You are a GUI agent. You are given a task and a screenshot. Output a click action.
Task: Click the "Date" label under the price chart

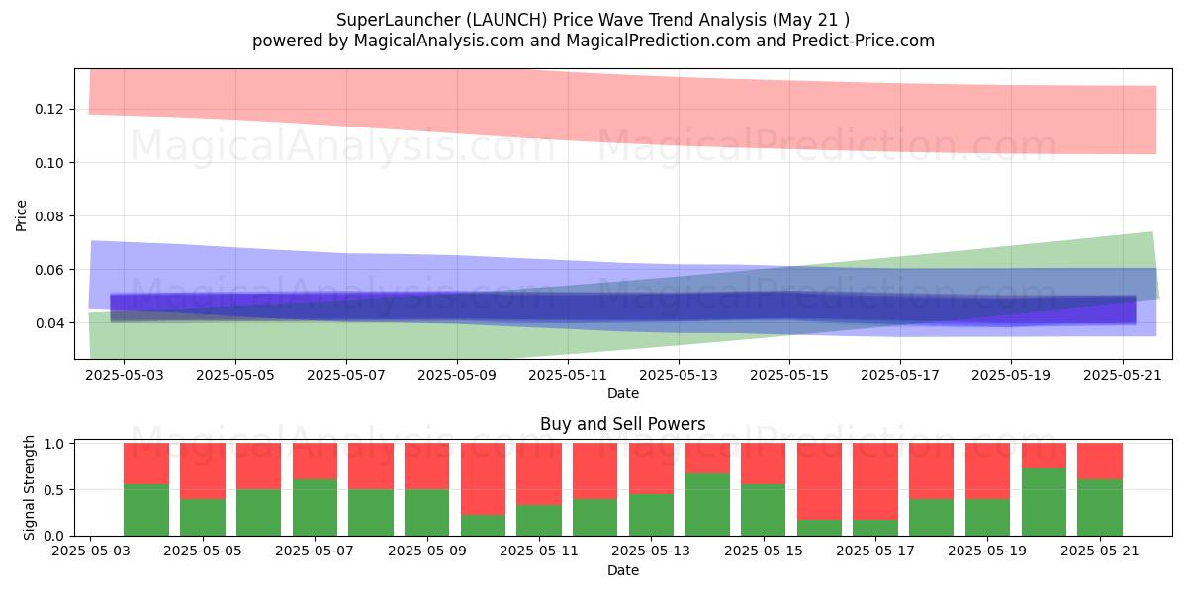pyautogui.click(x=623, y=393)
